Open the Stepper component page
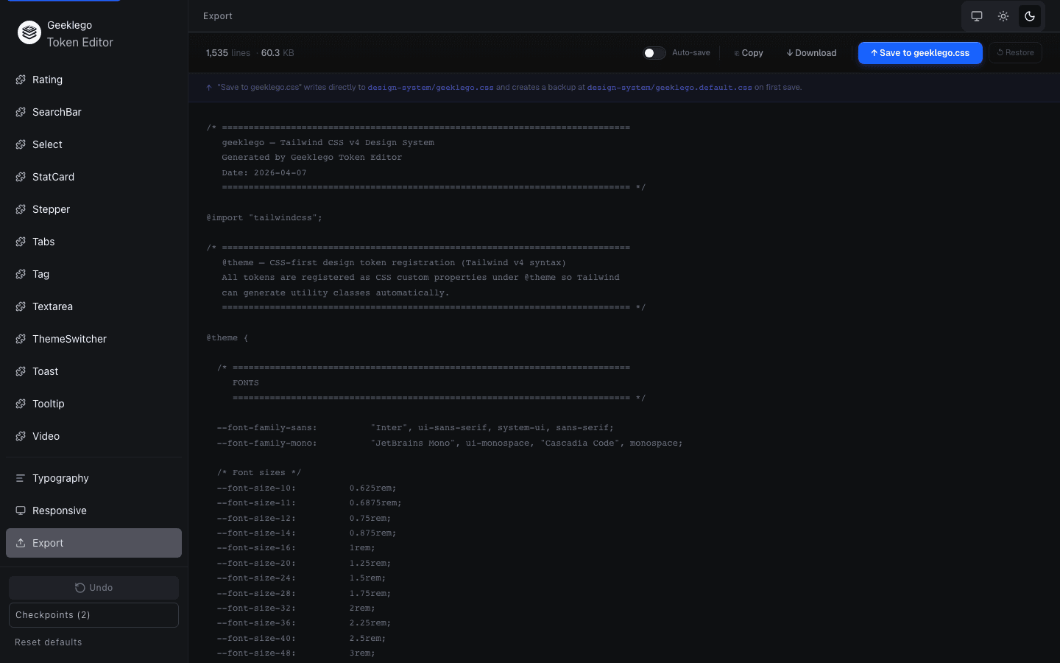1060x663 pixels. pos(93,209)
